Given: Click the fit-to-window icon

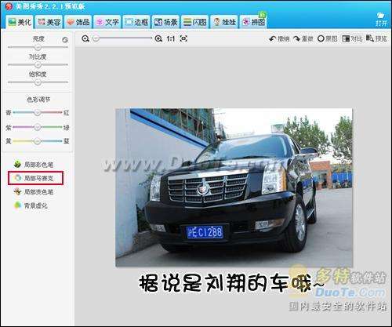Looking at the screenshot, I should coord(183,38).
